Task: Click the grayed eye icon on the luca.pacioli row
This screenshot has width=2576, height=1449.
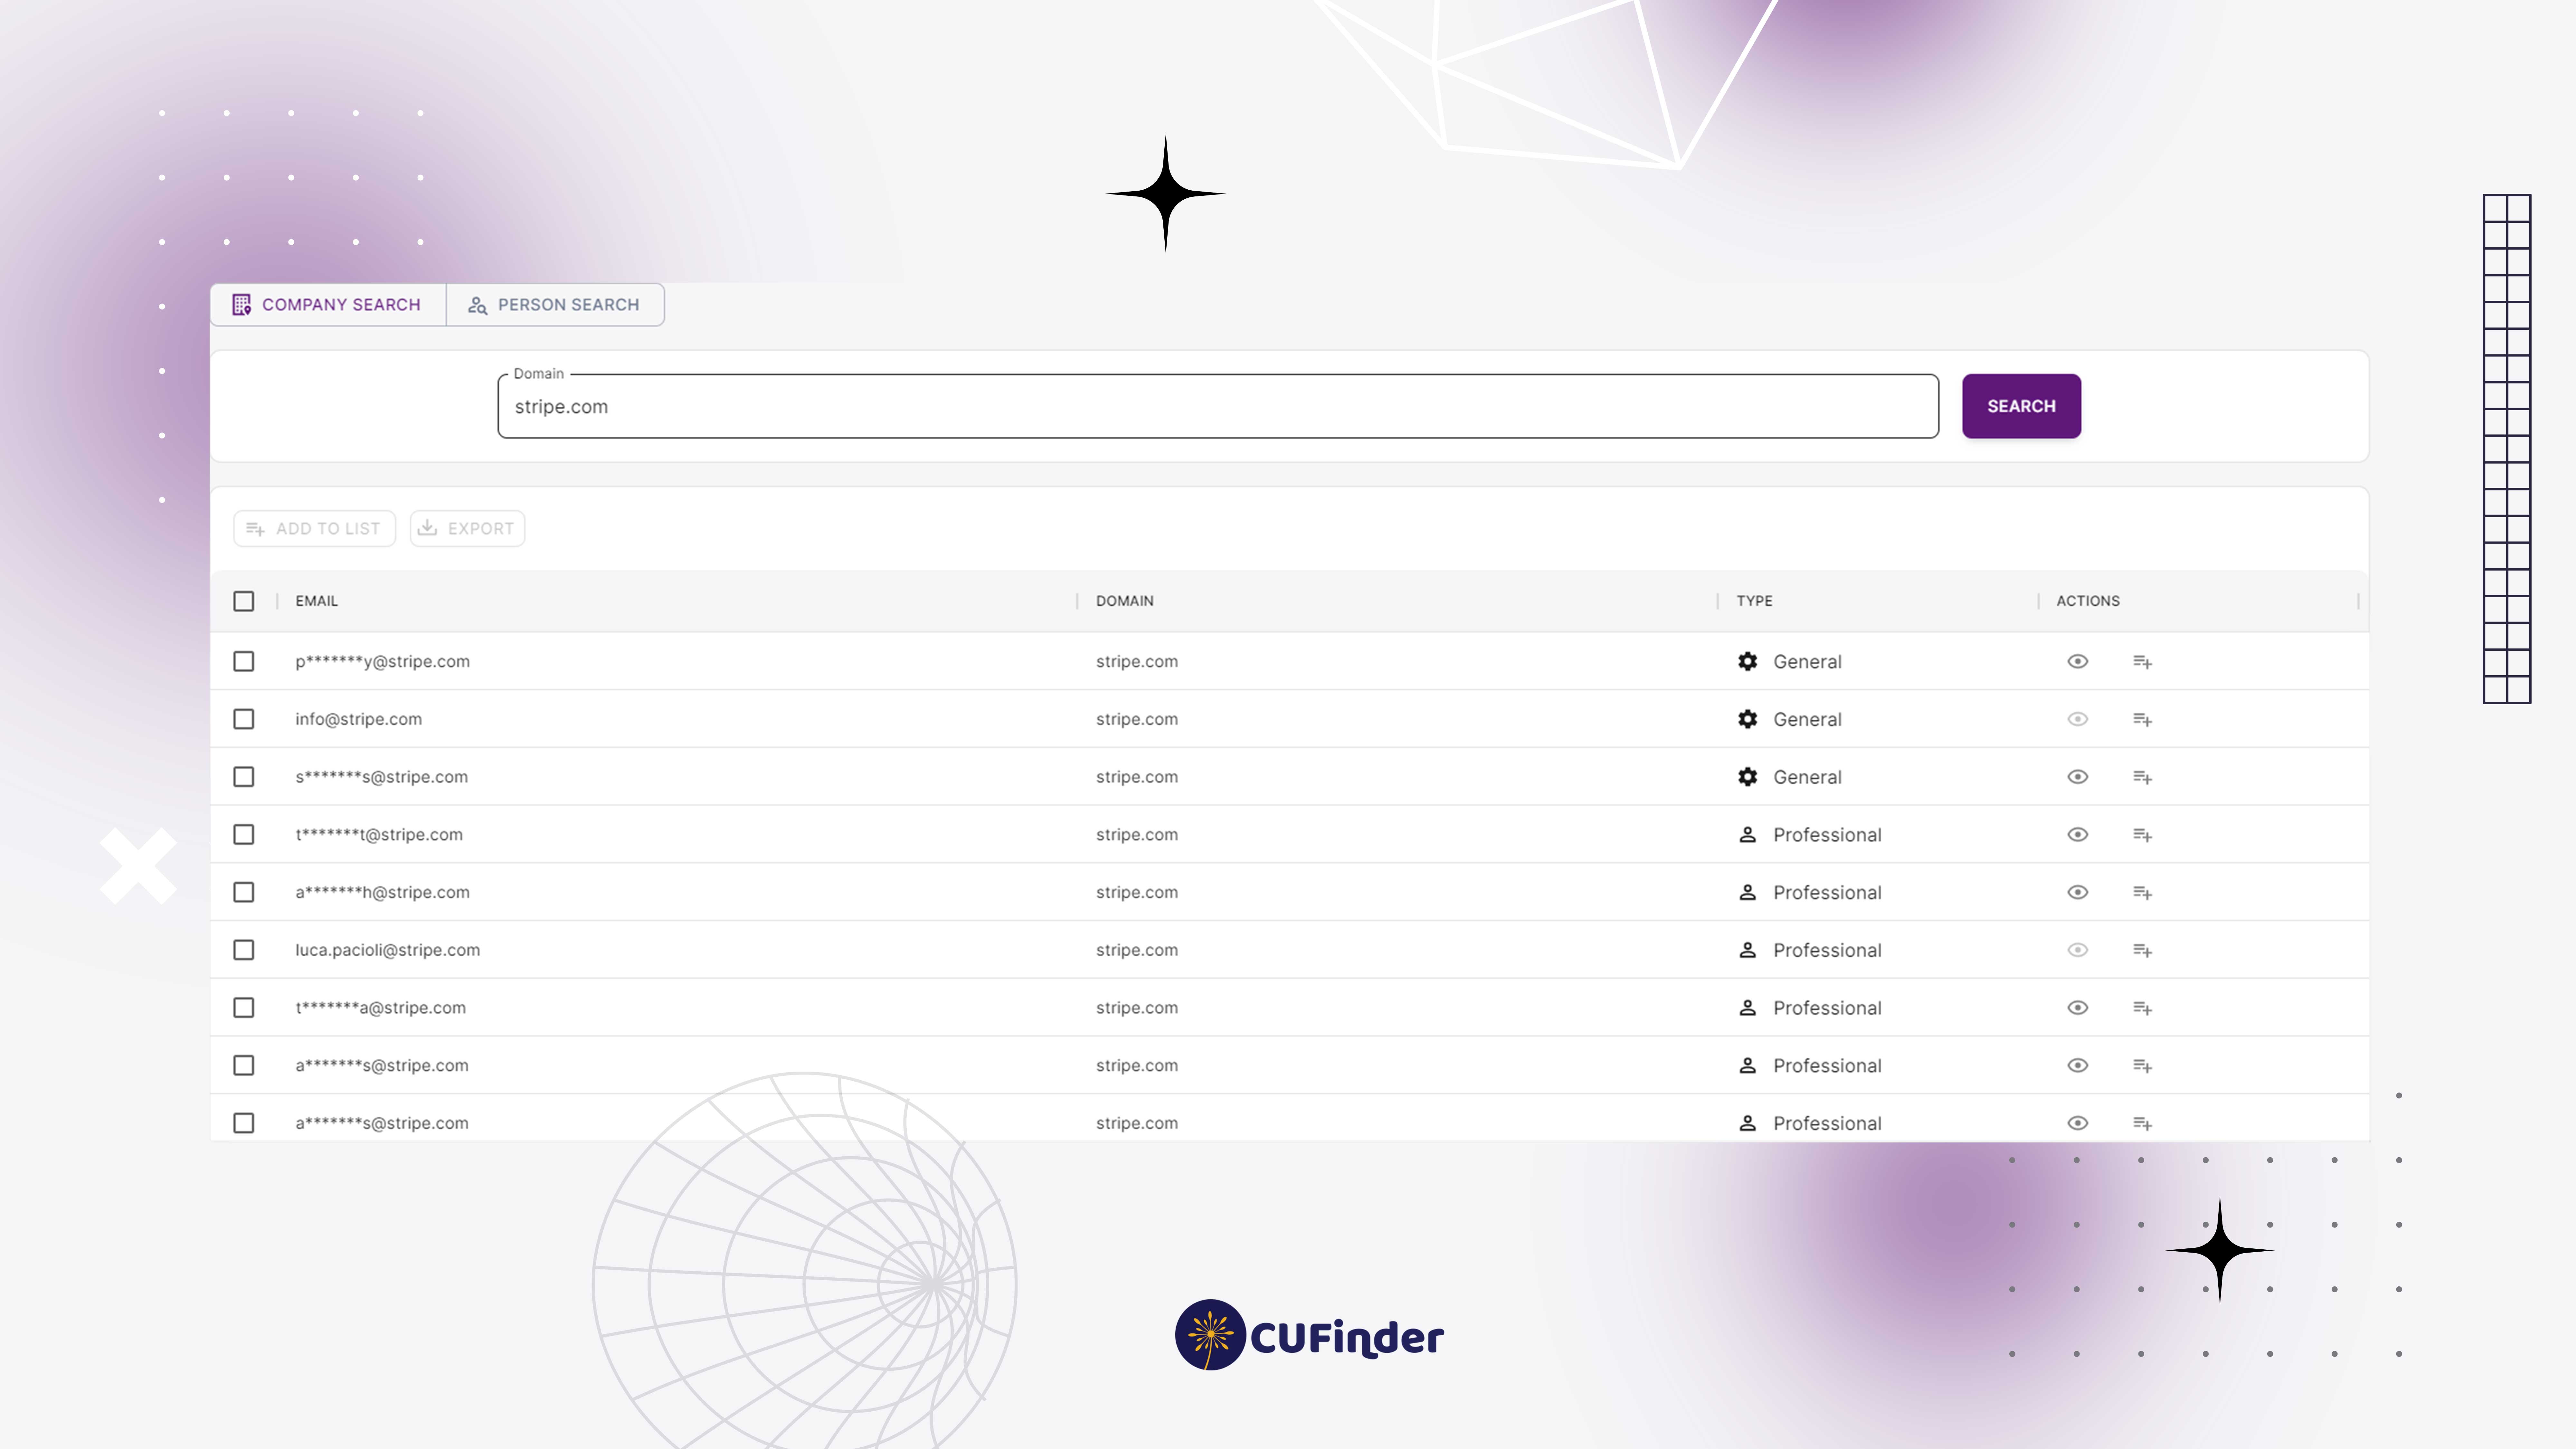Action: click(2078, 950)
